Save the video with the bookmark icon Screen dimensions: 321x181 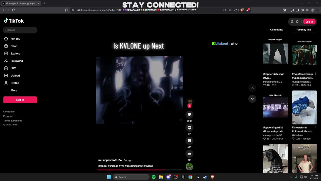tap(189, 141)
